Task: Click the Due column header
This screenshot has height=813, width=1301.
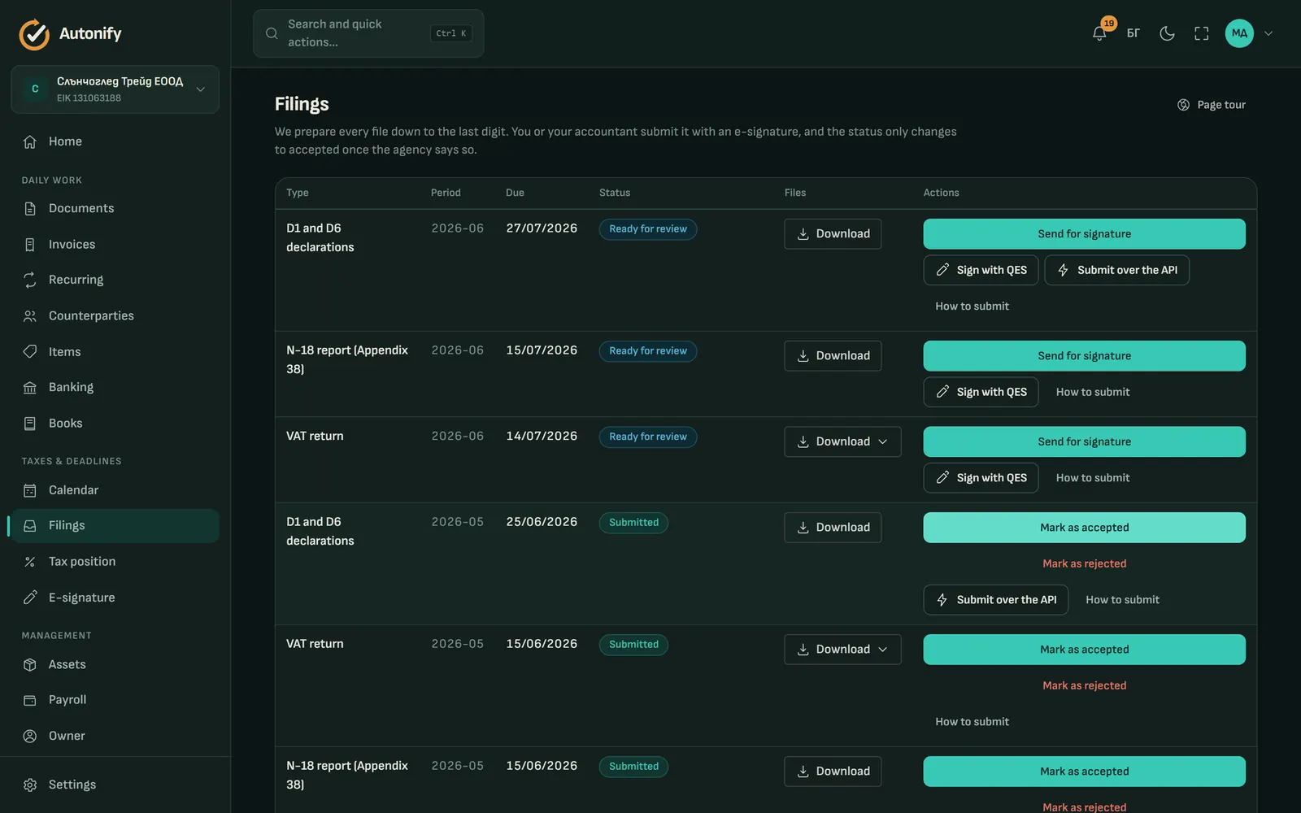Action: (515, 193)
